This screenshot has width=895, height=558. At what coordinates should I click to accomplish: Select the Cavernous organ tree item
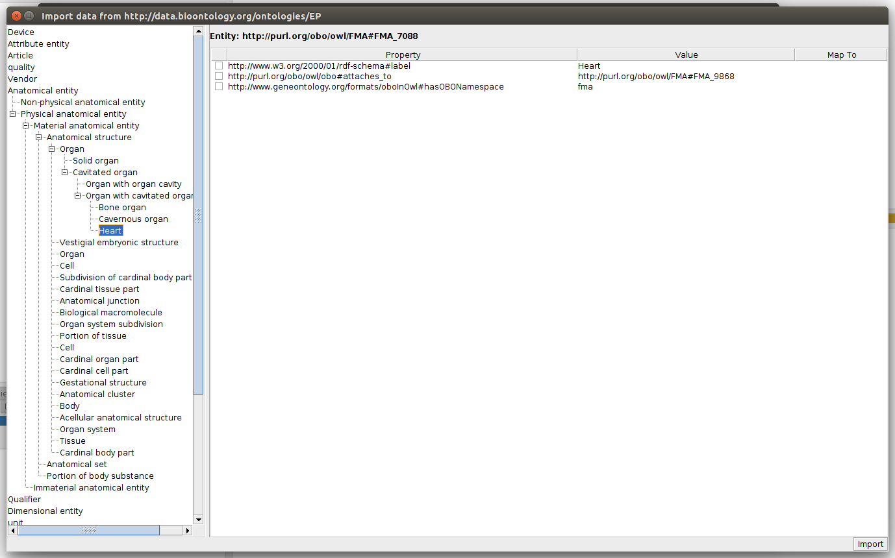[133, 219]
